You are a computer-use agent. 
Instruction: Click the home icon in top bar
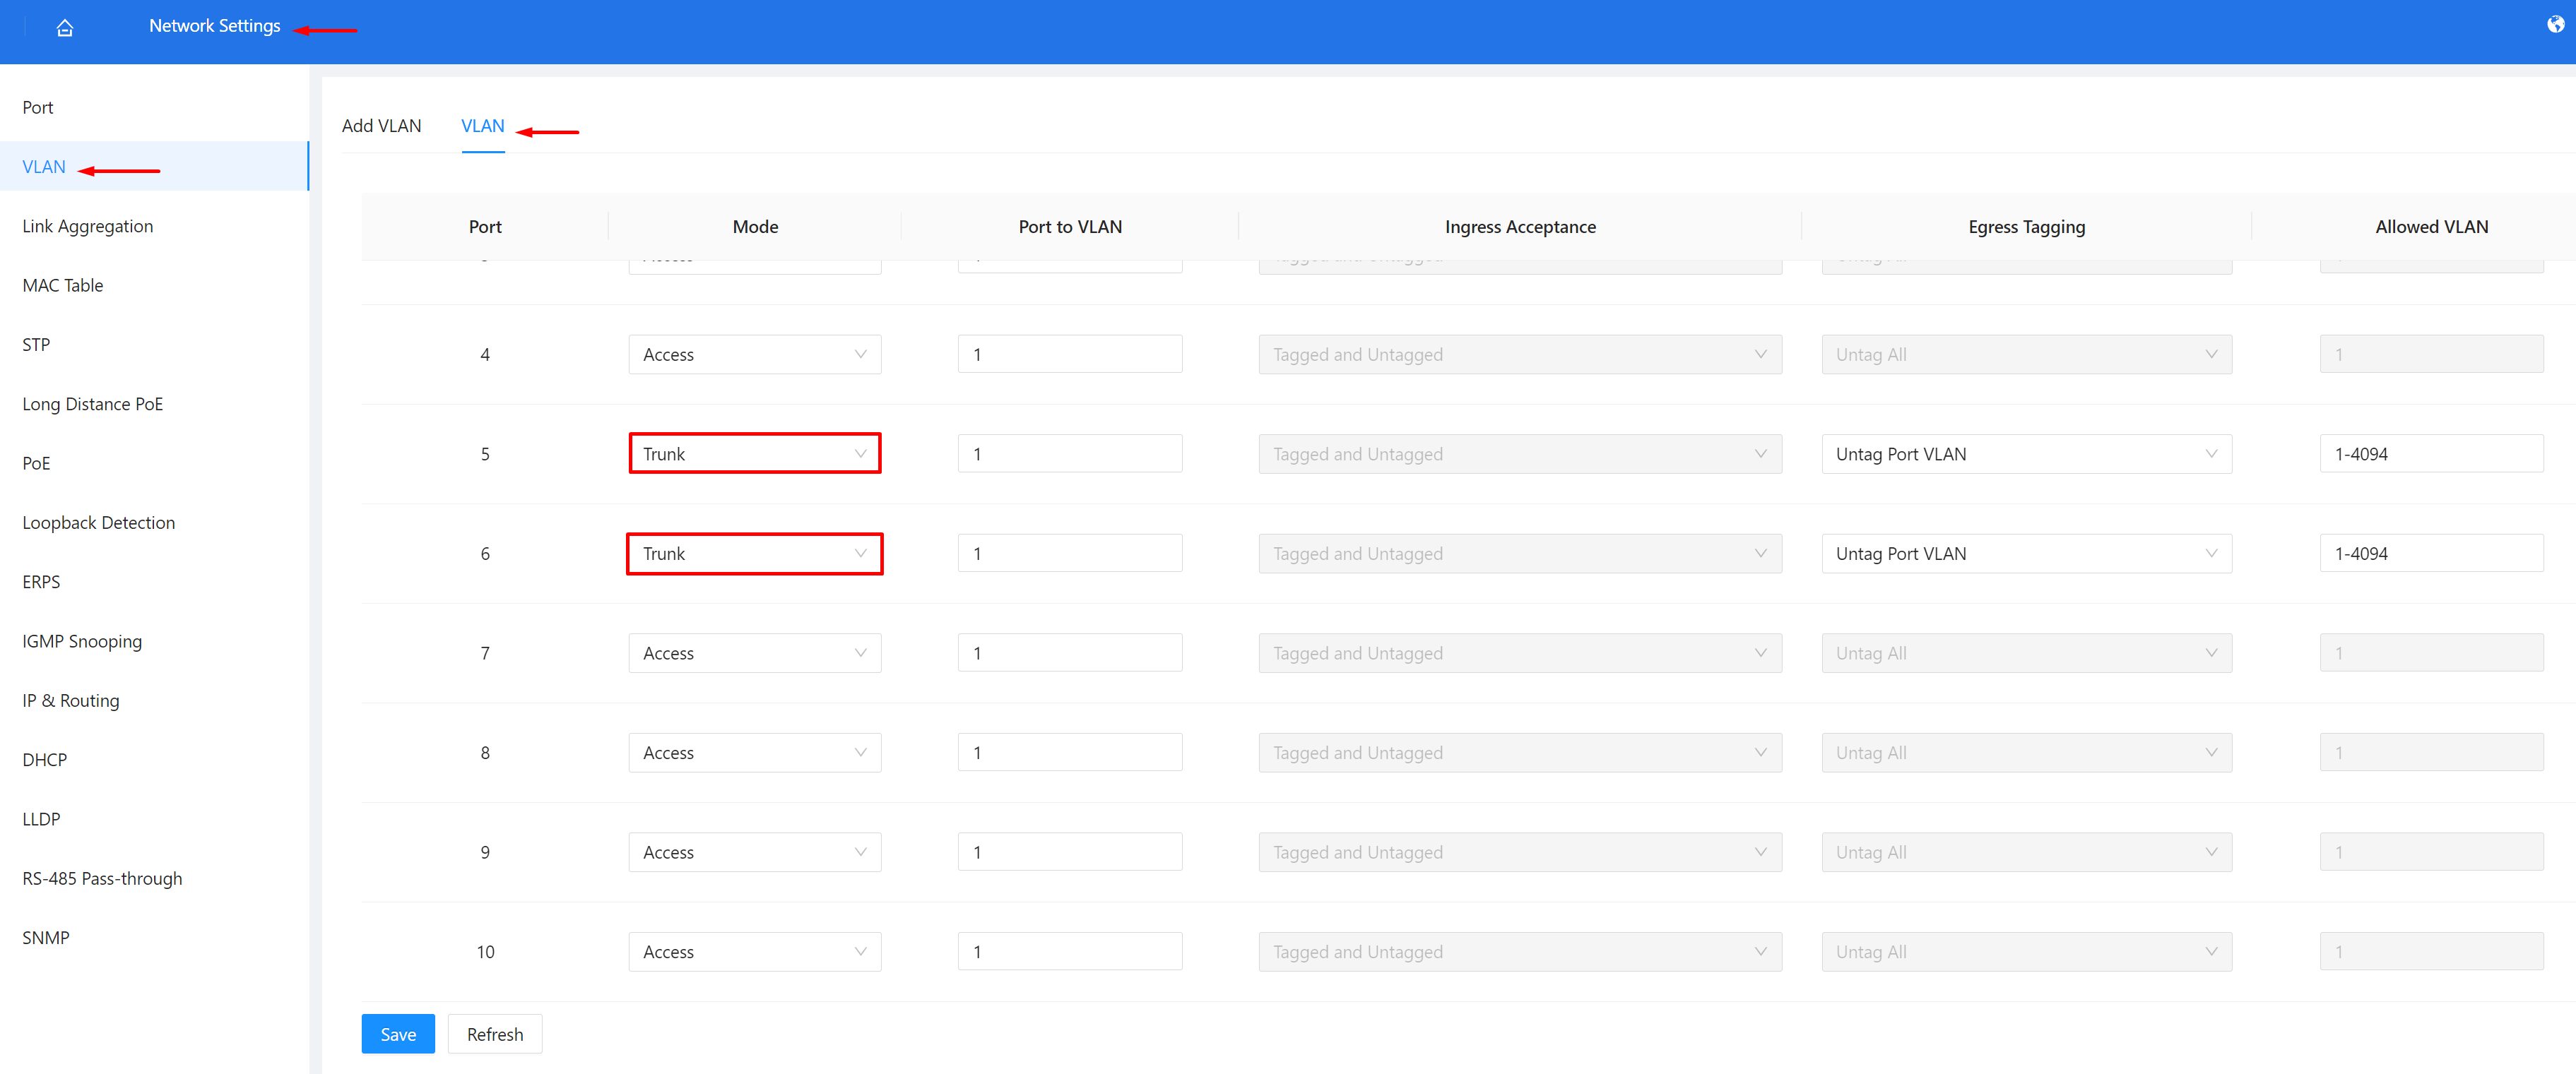pos(64,27)
